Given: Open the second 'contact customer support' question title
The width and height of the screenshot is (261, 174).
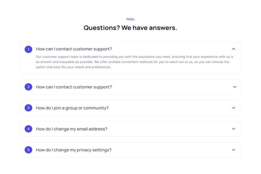Looking at the screenshot, I should click(x=74, y=87).
